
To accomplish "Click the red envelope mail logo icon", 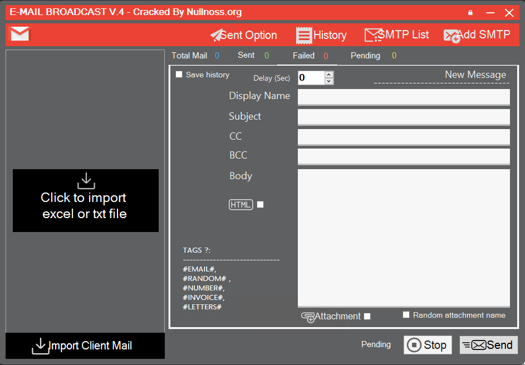I will (x=20, y=34).
